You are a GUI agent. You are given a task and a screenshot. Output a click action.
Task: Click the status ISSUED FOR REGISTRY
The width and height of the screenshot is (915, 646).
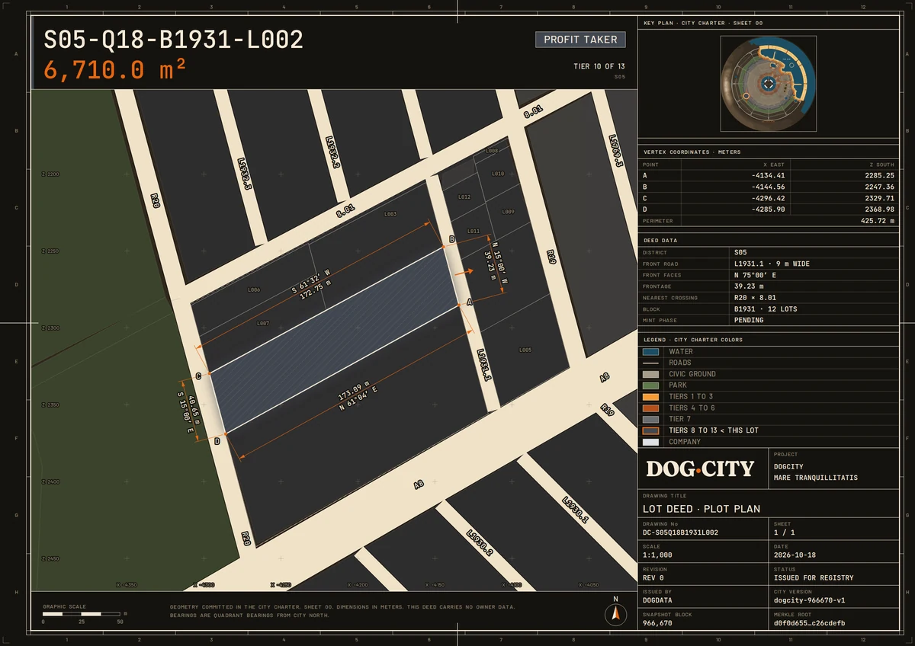pos(814,577)
